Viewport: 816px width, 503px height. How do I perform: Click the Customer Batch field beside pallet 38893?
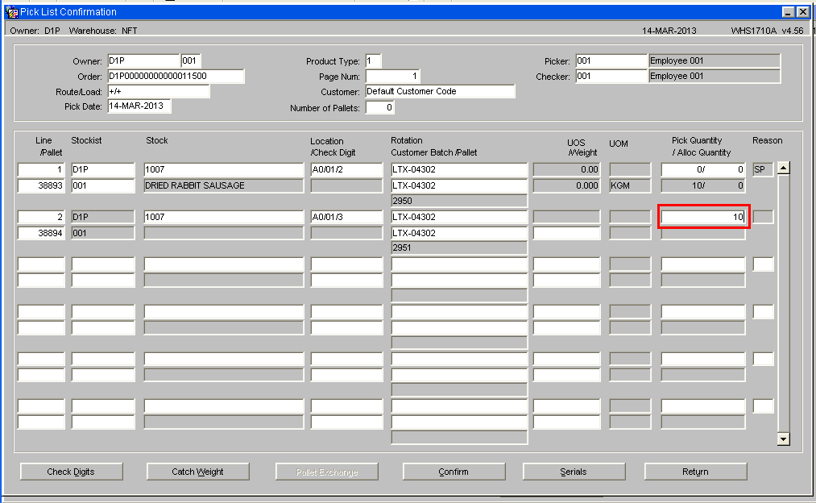[x=459, y=186]
